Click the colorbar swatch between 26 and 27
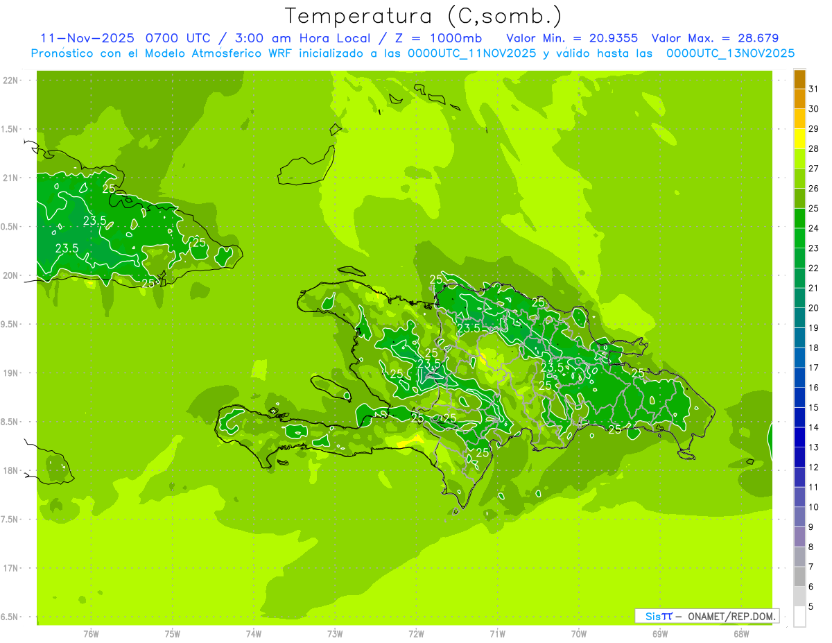832x643 pixels. click(799, 178)
